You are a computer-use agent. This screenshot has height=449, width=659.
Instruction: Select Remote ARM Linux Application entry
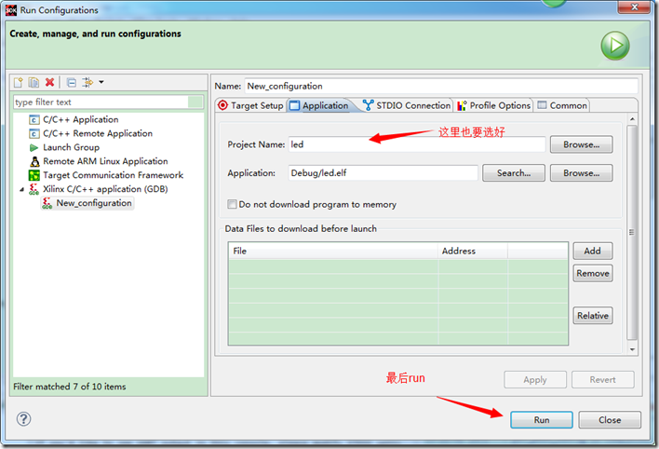coord(105,161)
